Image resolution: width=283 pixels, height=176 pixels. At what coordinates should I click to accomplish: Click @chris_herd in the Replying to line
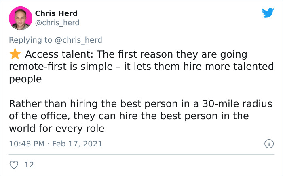pos(79,40)
